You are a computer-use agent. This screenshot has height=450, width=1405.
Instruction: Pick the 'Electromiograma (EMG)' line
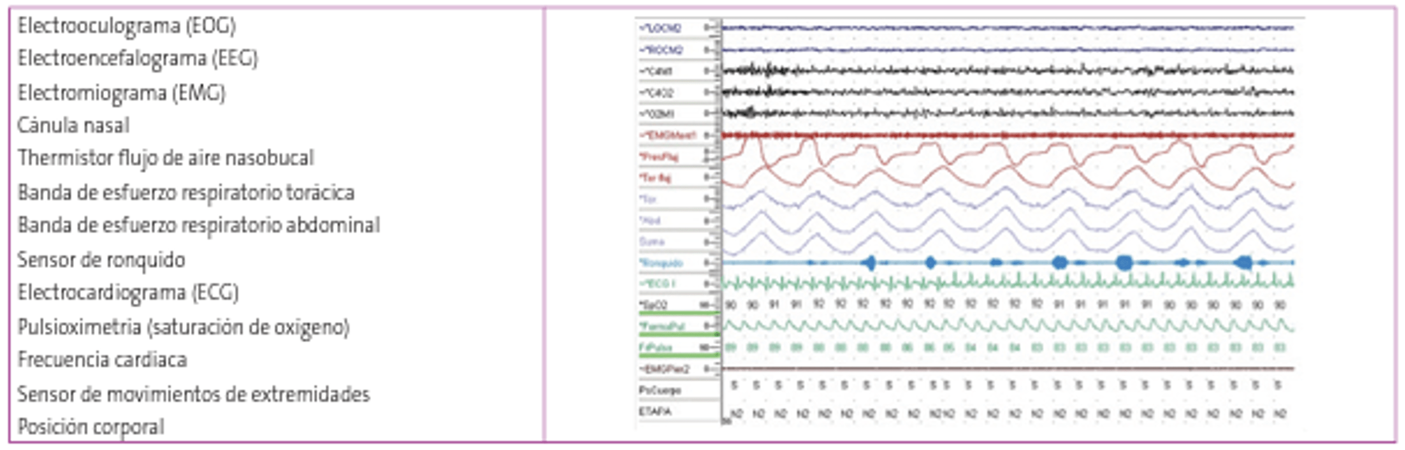point(121,93)
